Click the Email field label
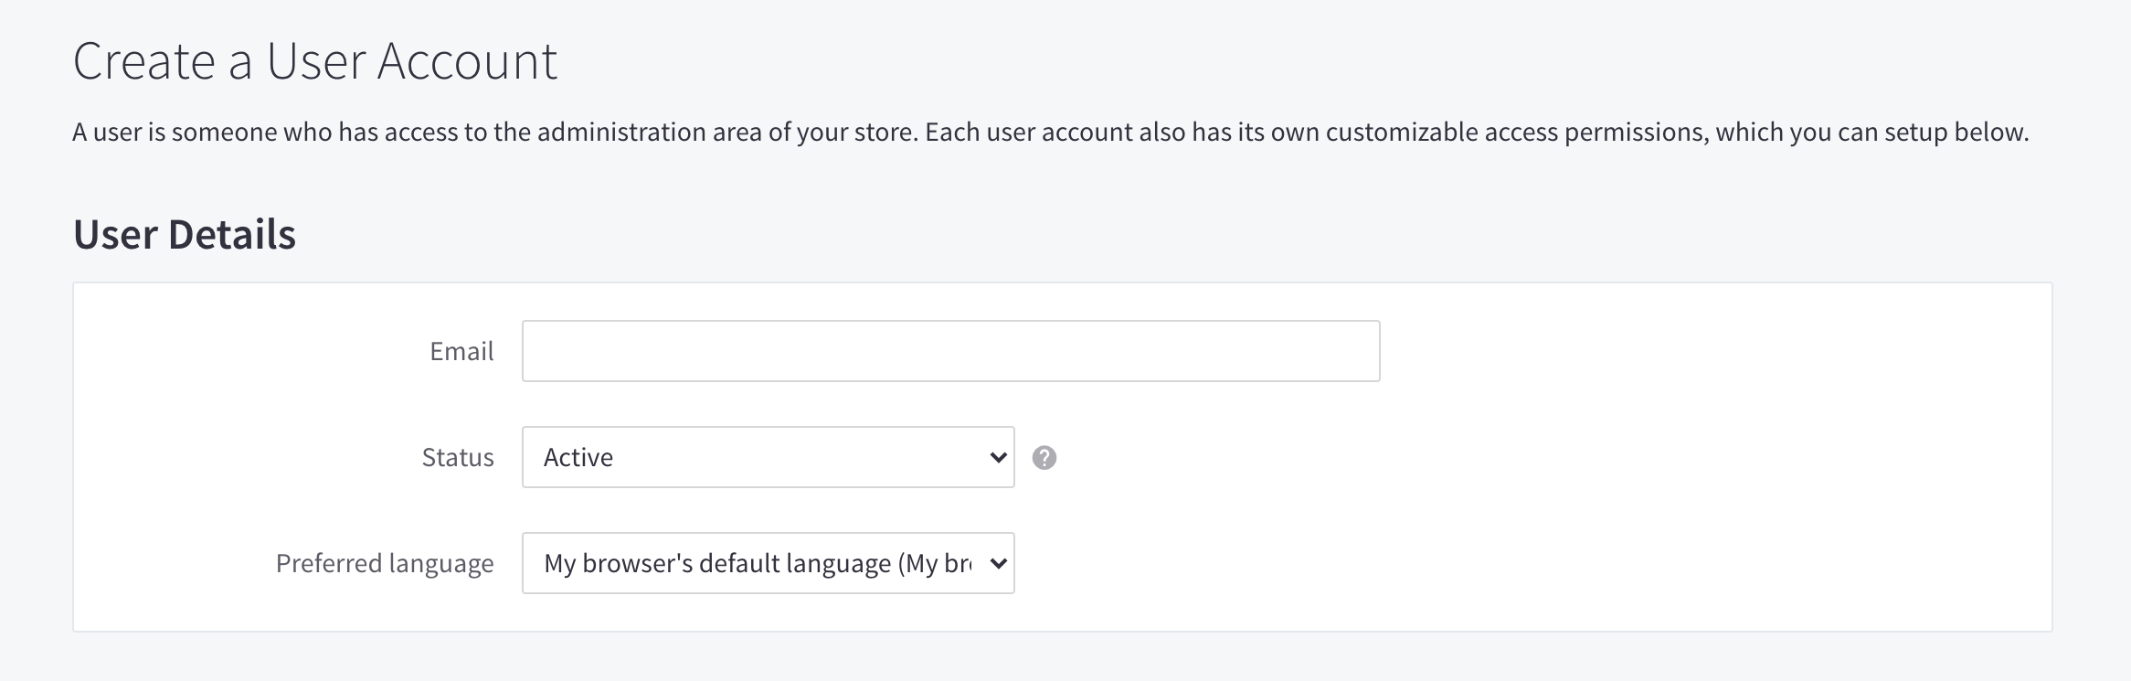The width and height of the screenshot is (2131, 681). (x=461, y=351)
